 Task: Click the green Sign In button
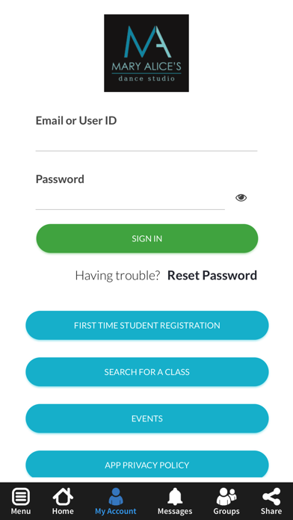(x=147, y=238)
